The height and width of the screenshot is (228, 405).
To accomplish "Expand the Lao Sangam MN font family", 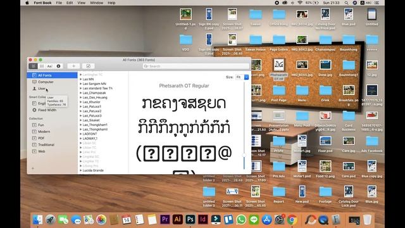I will [x=80, y=84].
